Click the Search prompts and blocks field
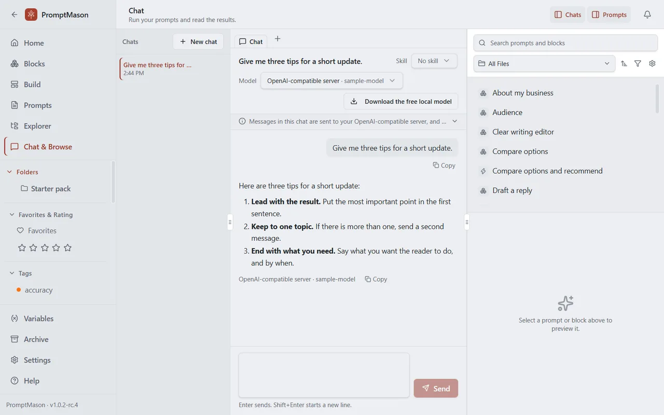 point(565,43)
